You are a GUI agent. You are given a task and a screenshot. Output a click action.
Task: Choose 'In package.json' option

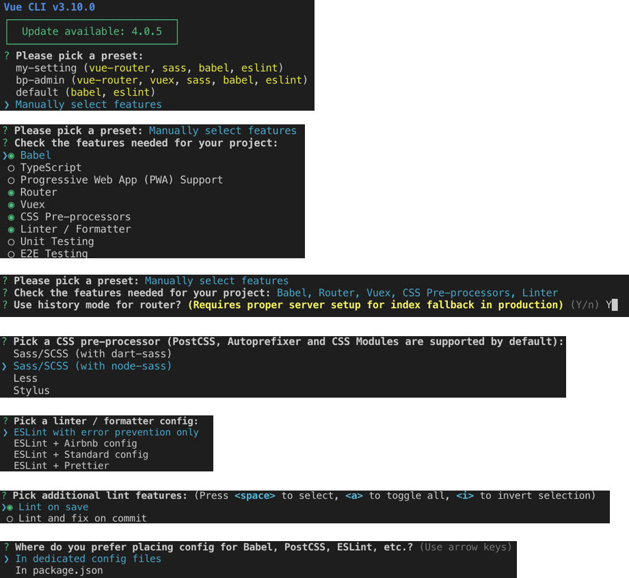tap(59, 570)
